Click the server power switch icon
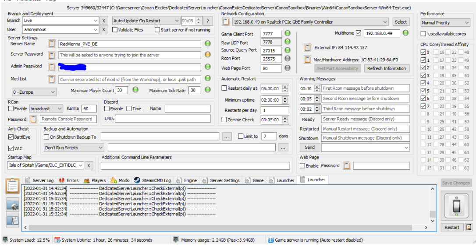This screenshot has width=476, height=246. [x=456, y=205]
